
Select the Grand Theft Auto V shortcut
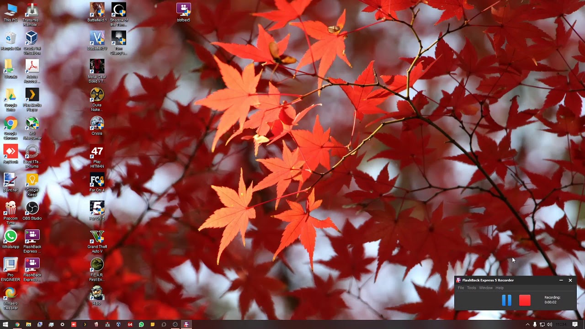(97, 241)
